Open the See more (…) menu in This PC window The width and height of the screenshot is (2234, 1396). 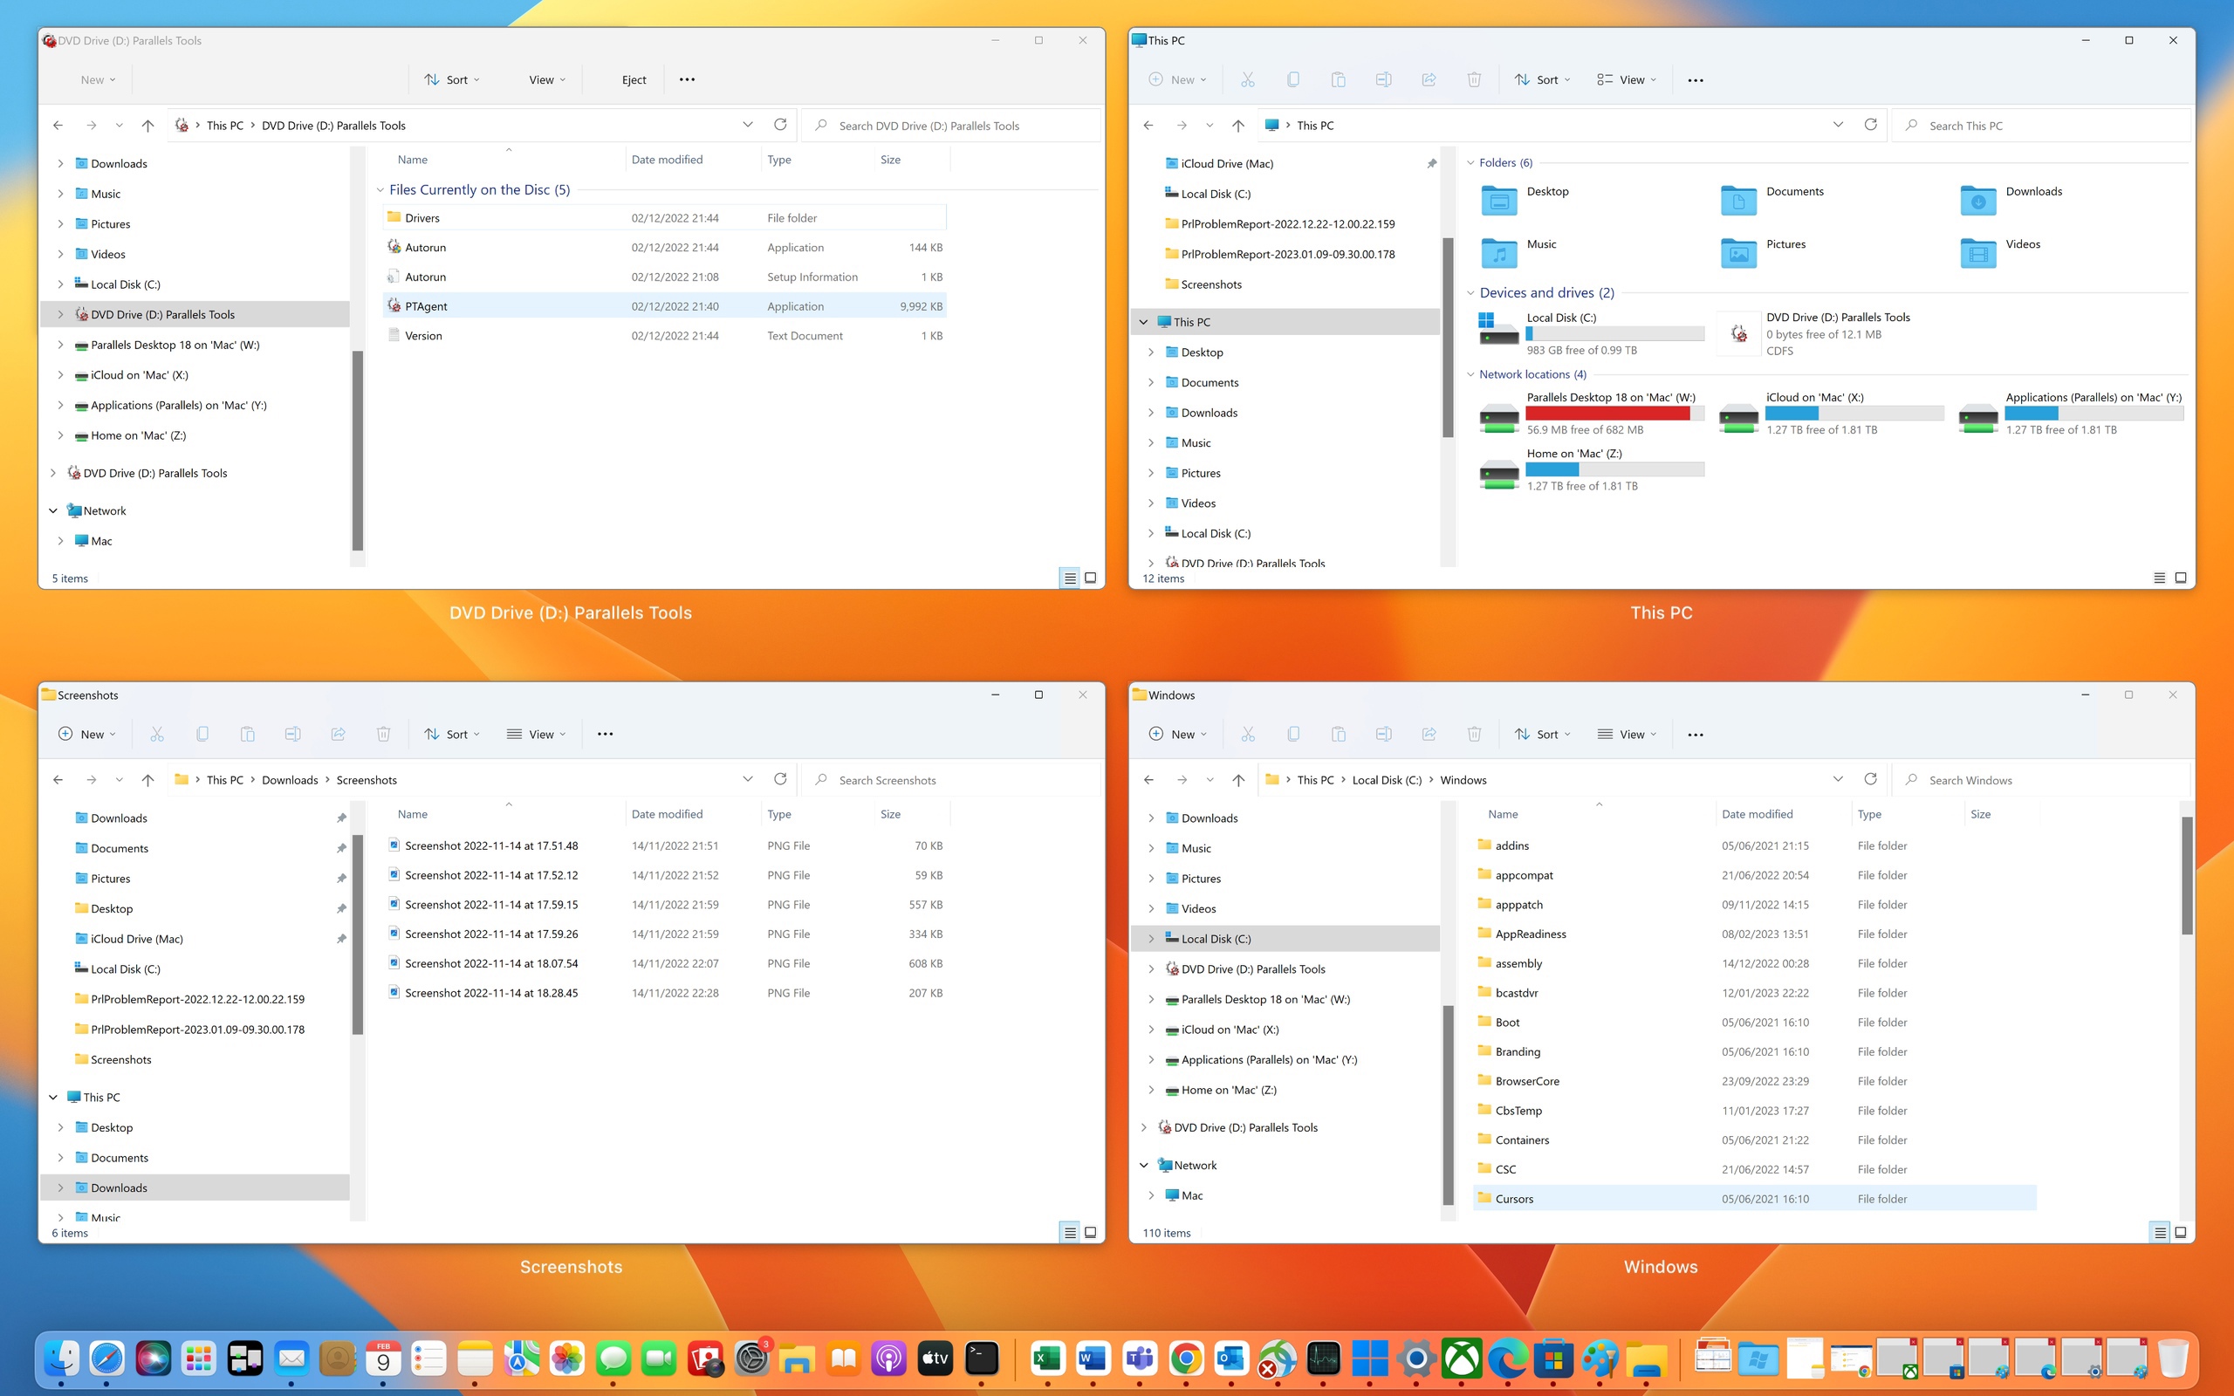[x=1695, y=79]
